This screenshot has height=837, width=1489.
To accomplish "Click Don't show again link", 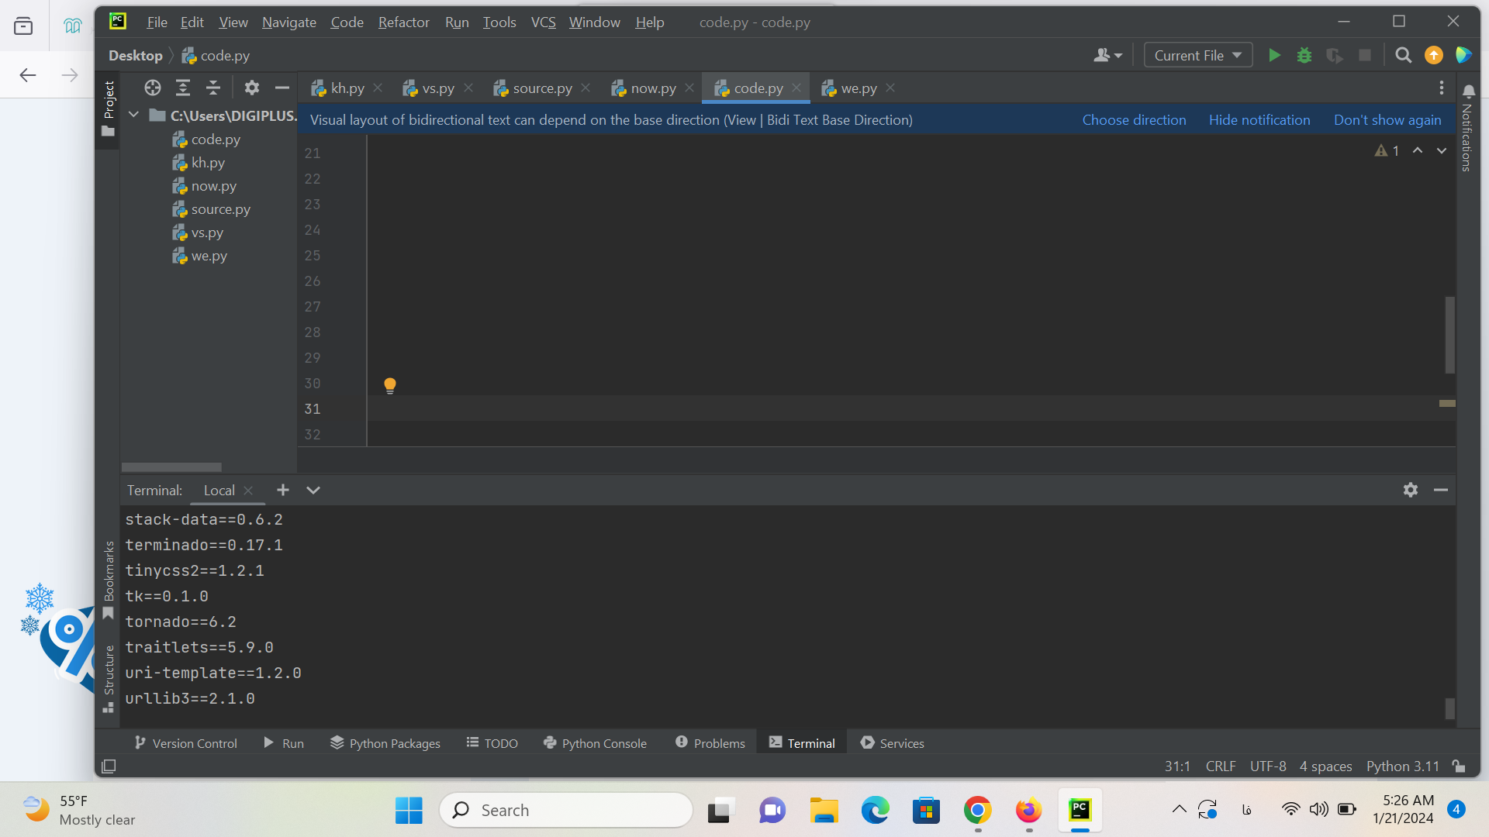I will pyautogui.click(x=1387, y=120).
